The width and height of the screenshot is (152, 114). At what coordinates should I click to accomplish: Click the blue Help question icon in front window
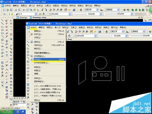coord(100,32)
